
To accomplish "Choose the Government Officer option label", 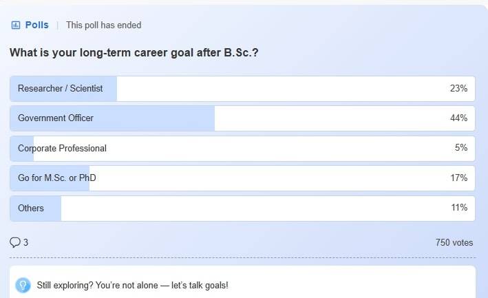I will tap(56, 118).
